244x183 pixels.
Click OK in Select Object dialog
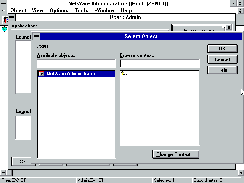click(x=222, y=48)
